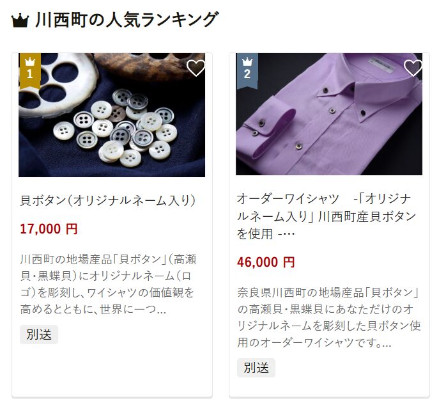Image resolution: width=446 pixels, height=403 pixels.
Task: Click the 別送 tag under the shell button item
Action: [x=39, y=335]
